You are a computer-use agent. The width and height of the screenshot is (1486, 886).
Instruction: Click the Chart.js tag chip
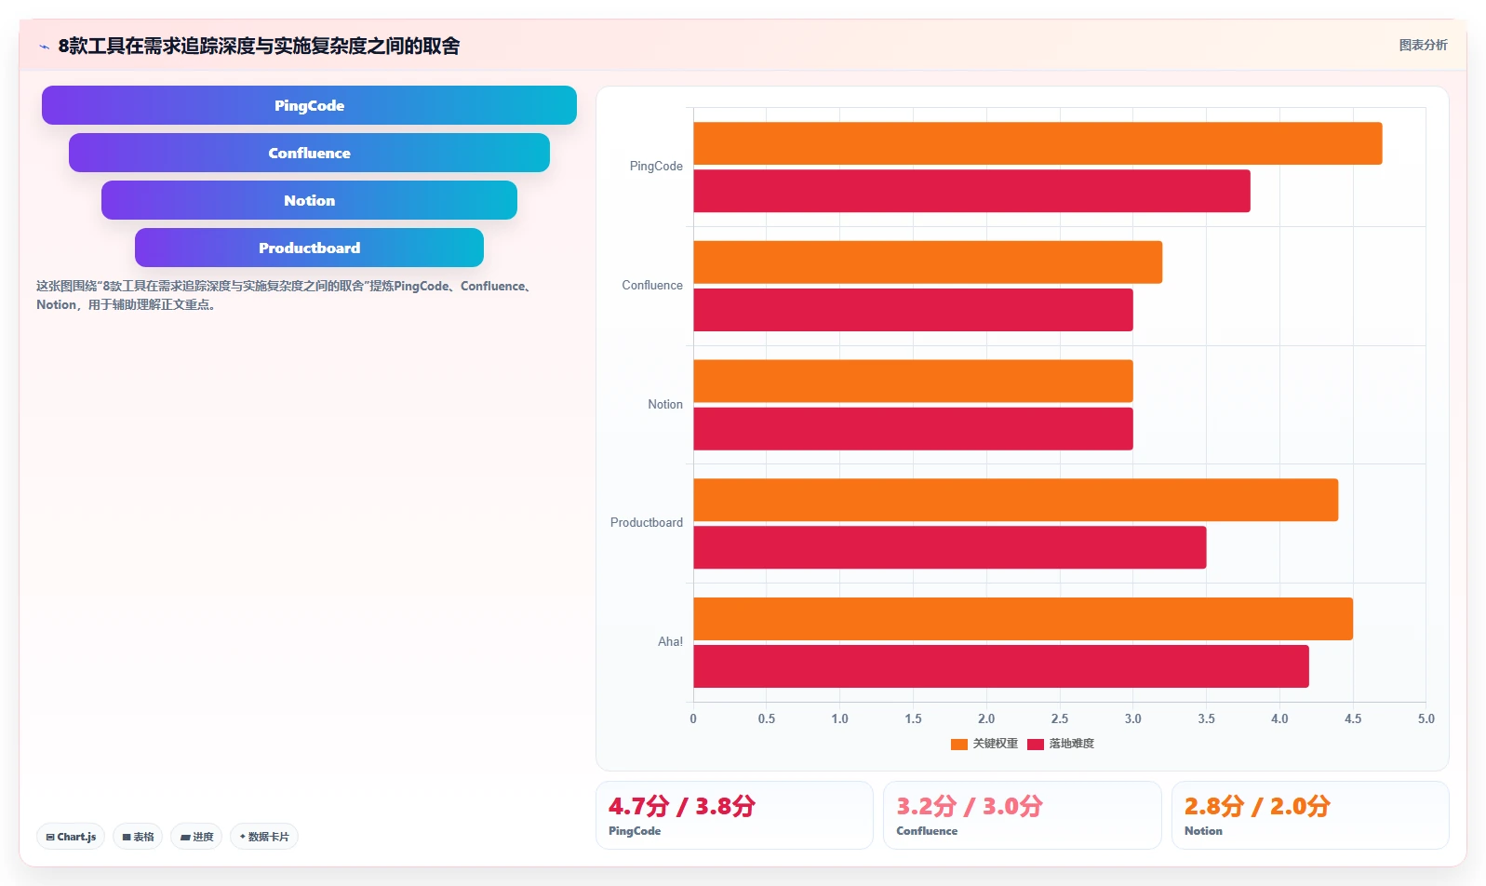[71, 837]
